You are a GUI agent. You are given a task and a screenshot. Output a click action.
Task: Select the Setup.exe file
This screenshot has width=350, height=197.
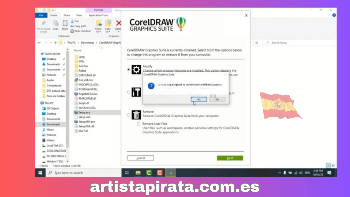(x=84, y=112)
